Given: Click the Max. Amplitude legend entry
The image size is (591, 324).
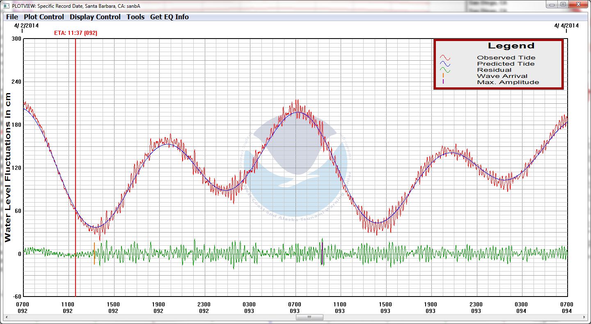Looking at the screenshot, I should (x=508, y=82).
